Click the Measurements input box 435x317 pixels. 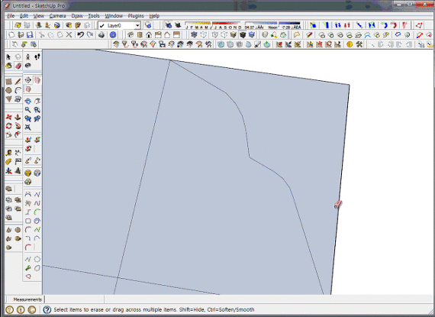coord(74,299)
